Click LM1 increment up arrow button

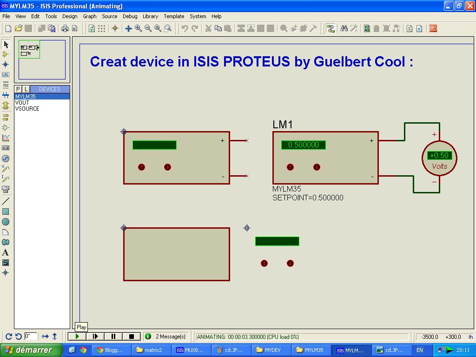click(x=290, y=167)
